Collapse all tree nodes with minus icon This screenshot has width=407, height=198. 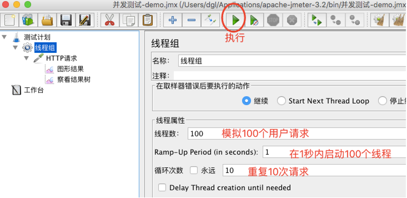coord(191,20)
